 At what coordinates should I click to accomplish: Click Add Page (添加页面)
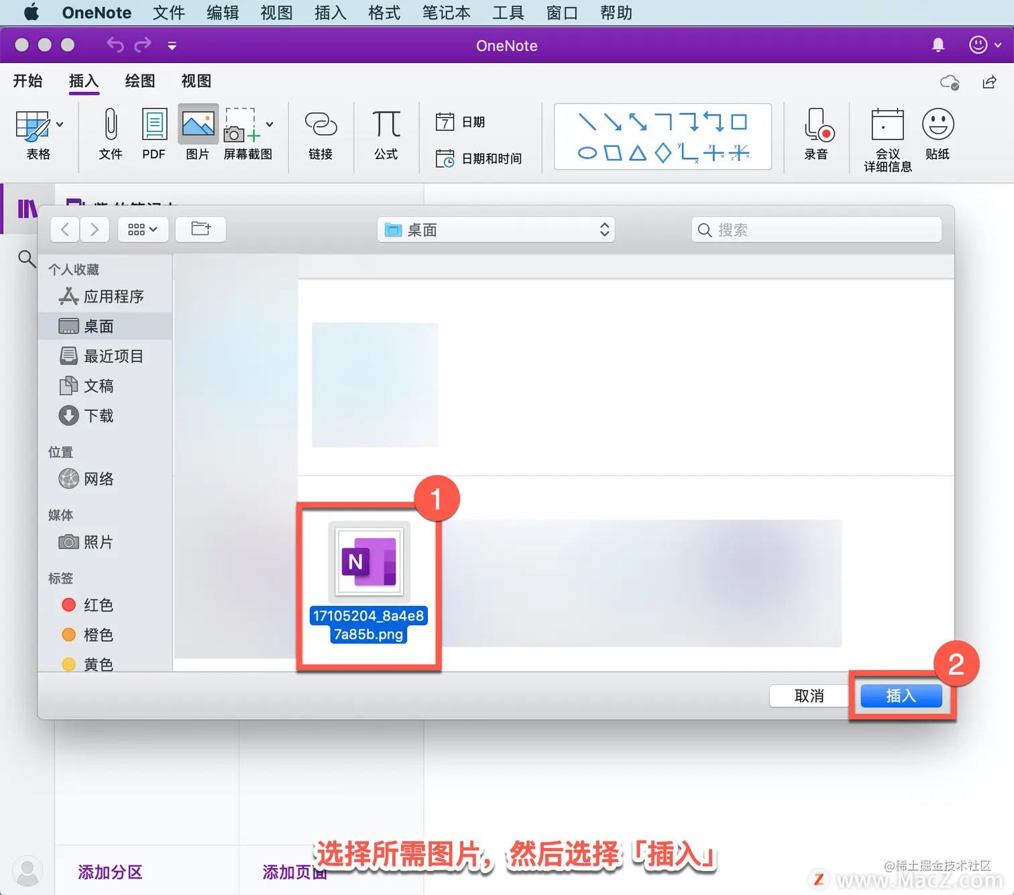(x=295, y=872)
